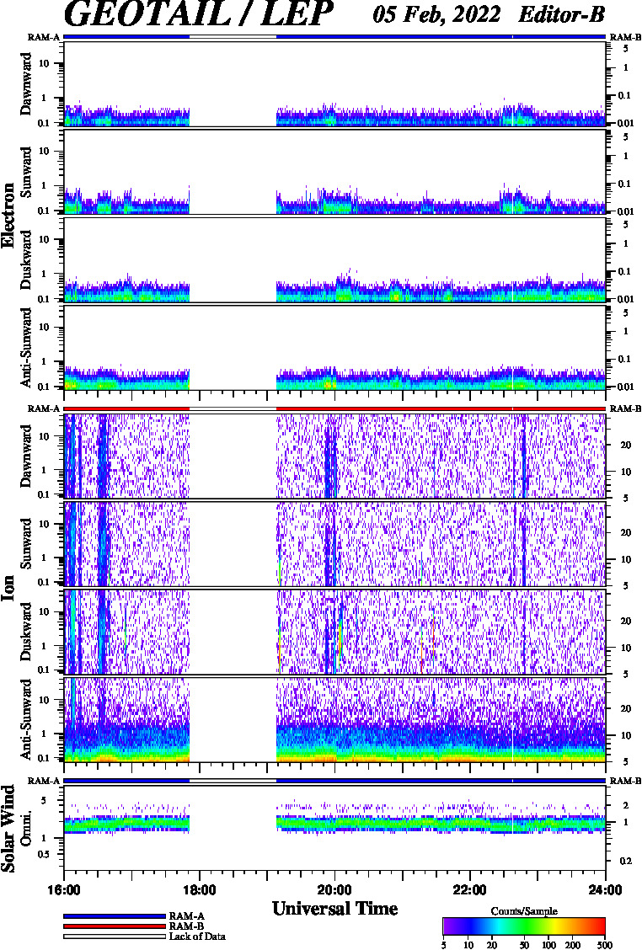This screenshot has height=950, width=642.
Task: Click the Solar Wind Omni spectrogram plot
Action: 334,829
